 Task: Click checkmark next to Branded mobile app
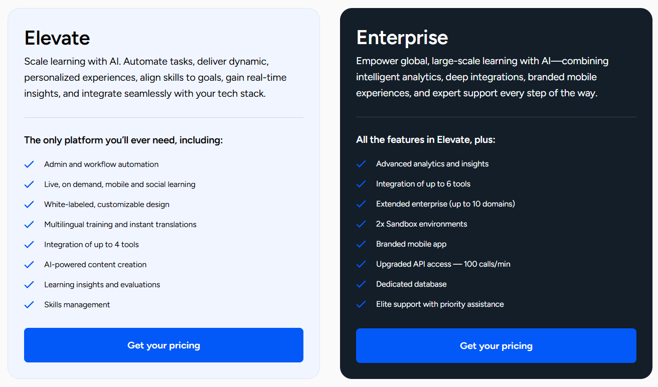click(x=361, y=244)
